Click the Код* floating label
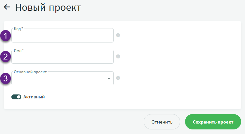The image size is (245, 134). coord(18,29)
